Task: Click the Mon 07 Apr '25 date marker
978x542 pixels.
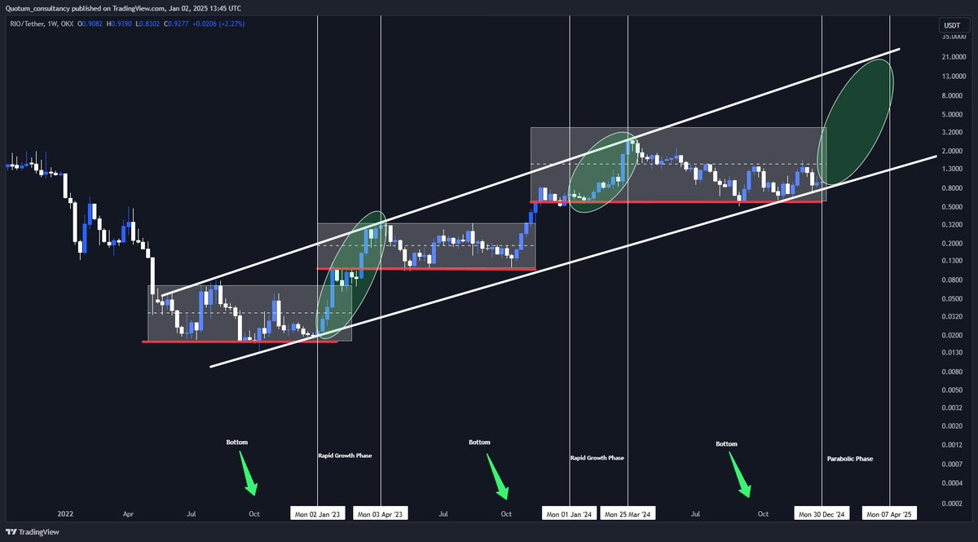Action: (889, 514)
